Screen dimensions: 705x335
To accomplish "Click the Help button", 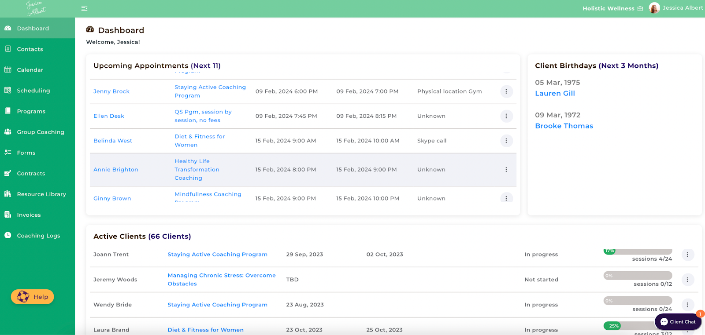I will click(33, 297).
